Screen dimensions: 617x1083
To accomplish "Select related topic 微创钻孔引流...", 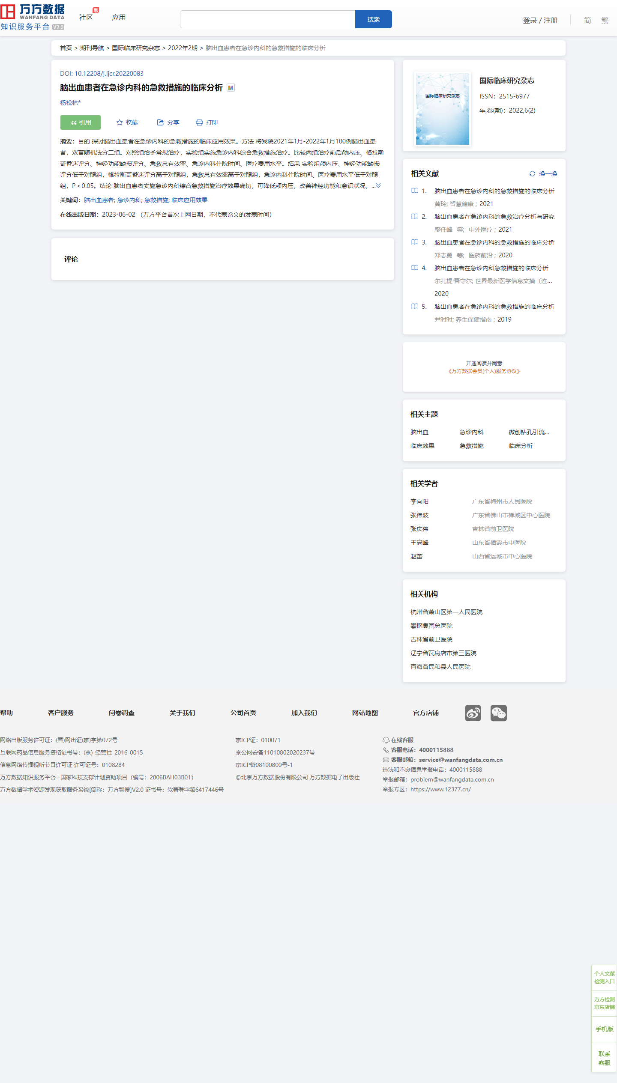I will 529,432.
